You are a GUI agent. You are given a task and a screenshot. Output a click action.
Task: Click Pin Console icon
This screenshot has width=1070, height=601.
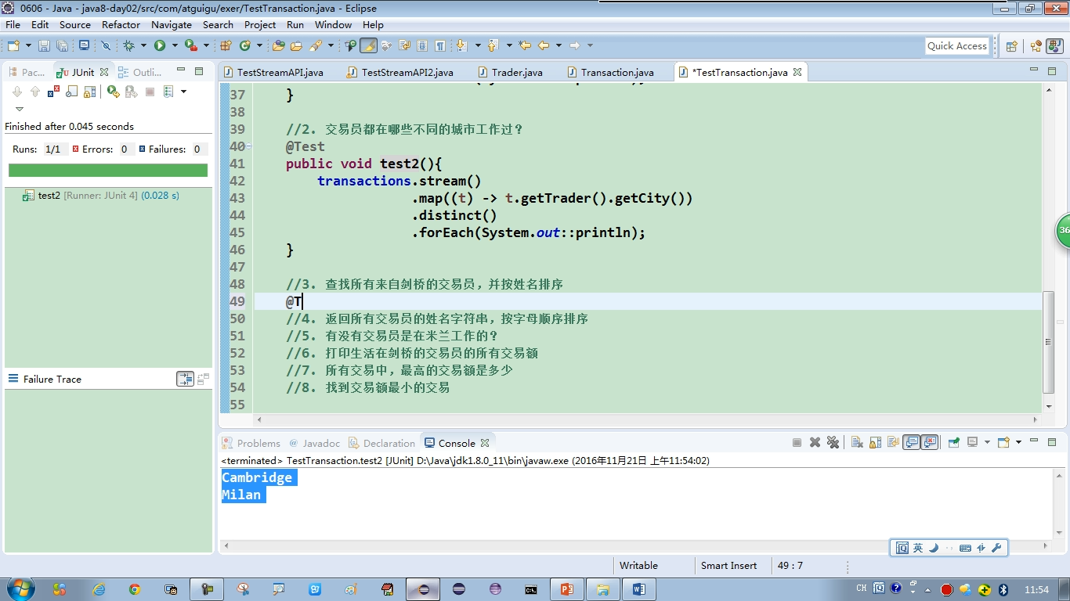pyautogui.click(x=953, y=443)
